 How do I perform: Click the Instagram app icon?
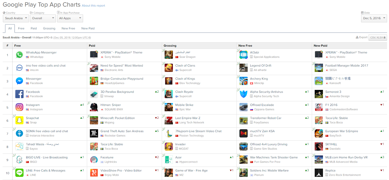(19, 107)
